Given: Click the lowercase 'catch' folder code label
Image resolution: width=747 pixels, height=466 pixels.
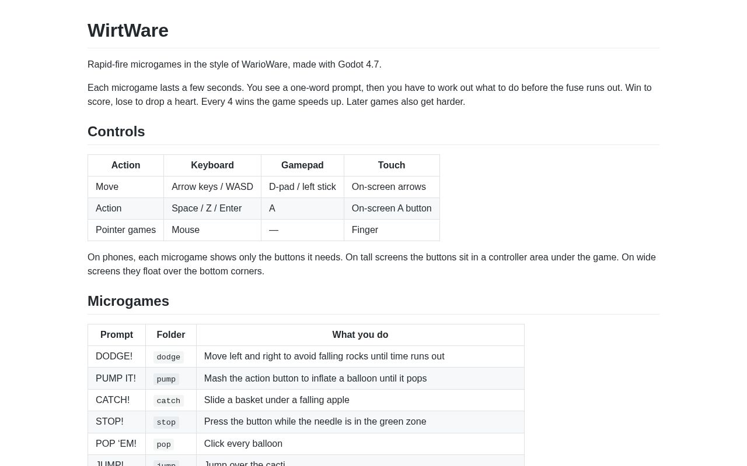Looking at the screenshot, I should point(169,401).
